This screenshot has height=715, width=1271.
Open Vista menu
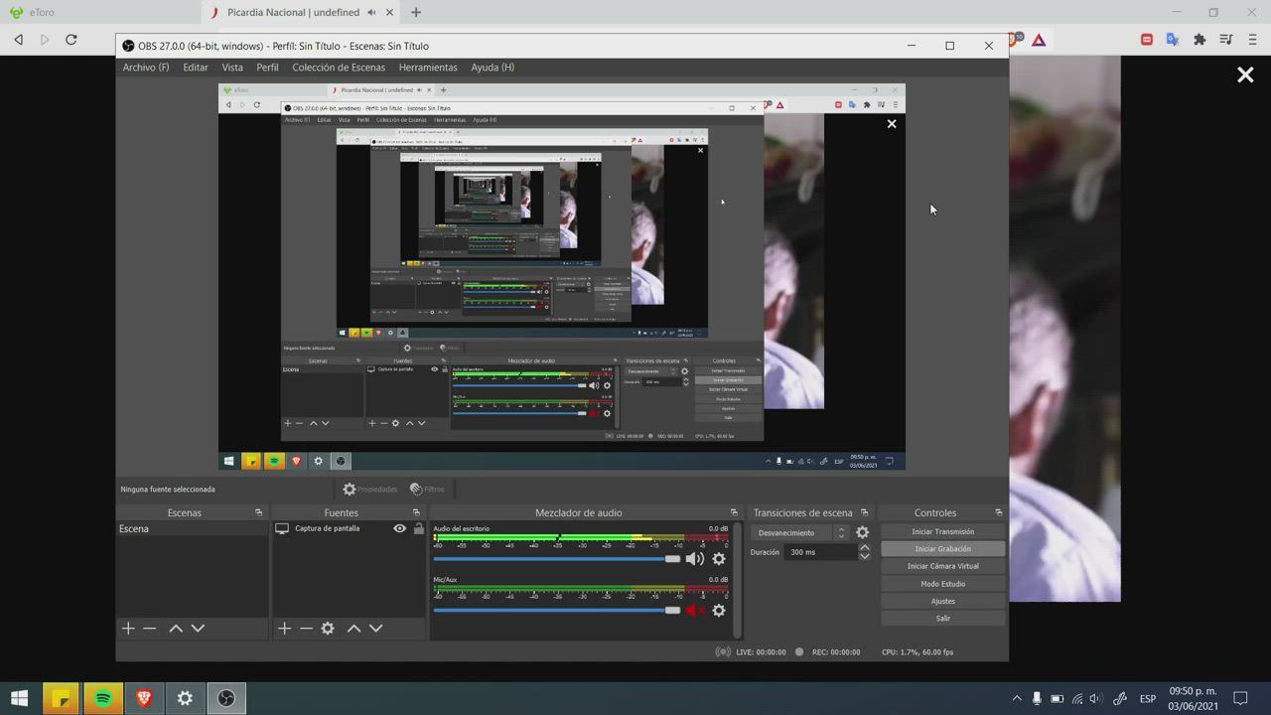point(232,68)
